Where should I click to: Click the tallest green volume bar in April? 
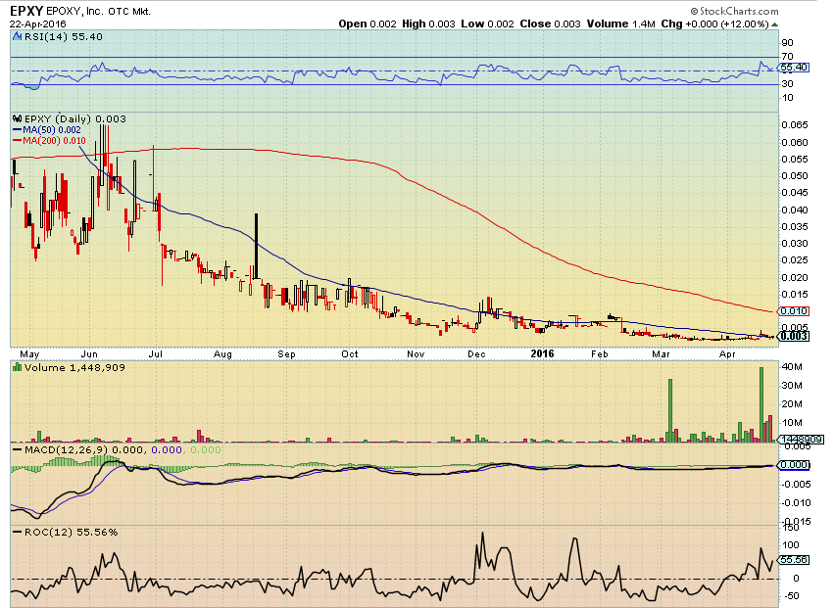pos(761,405)
